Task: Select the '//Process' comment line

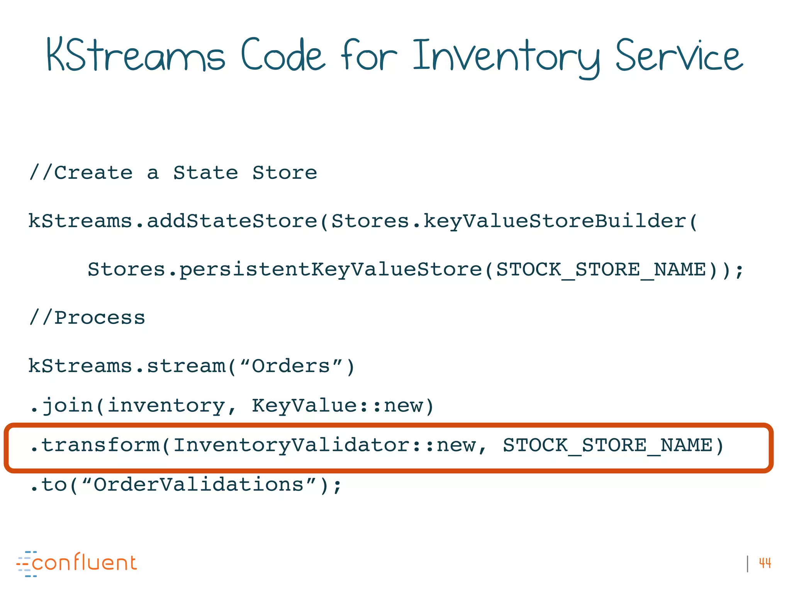Action: click(87, 318)
